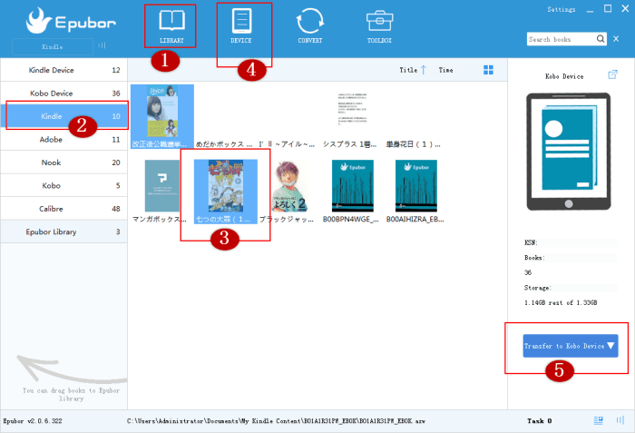Open Epubor Library in sidebar
Image resolution: width=635 pixels, height=433 pixels.
coord(63,231)
